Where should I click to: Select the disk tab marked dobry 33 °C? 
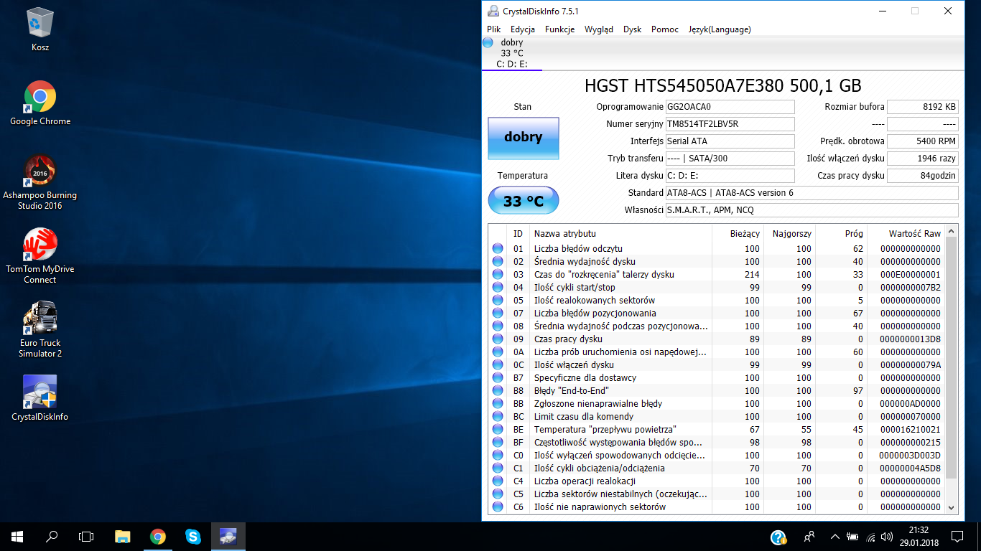(512, 53)
